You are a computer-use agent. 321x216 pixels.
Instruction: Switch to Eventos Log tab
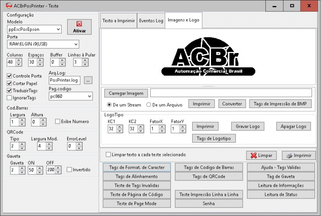[x=151, y=21]
